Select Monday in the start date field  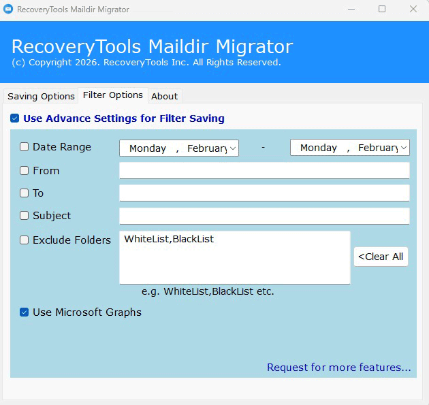tap(148, 148)
